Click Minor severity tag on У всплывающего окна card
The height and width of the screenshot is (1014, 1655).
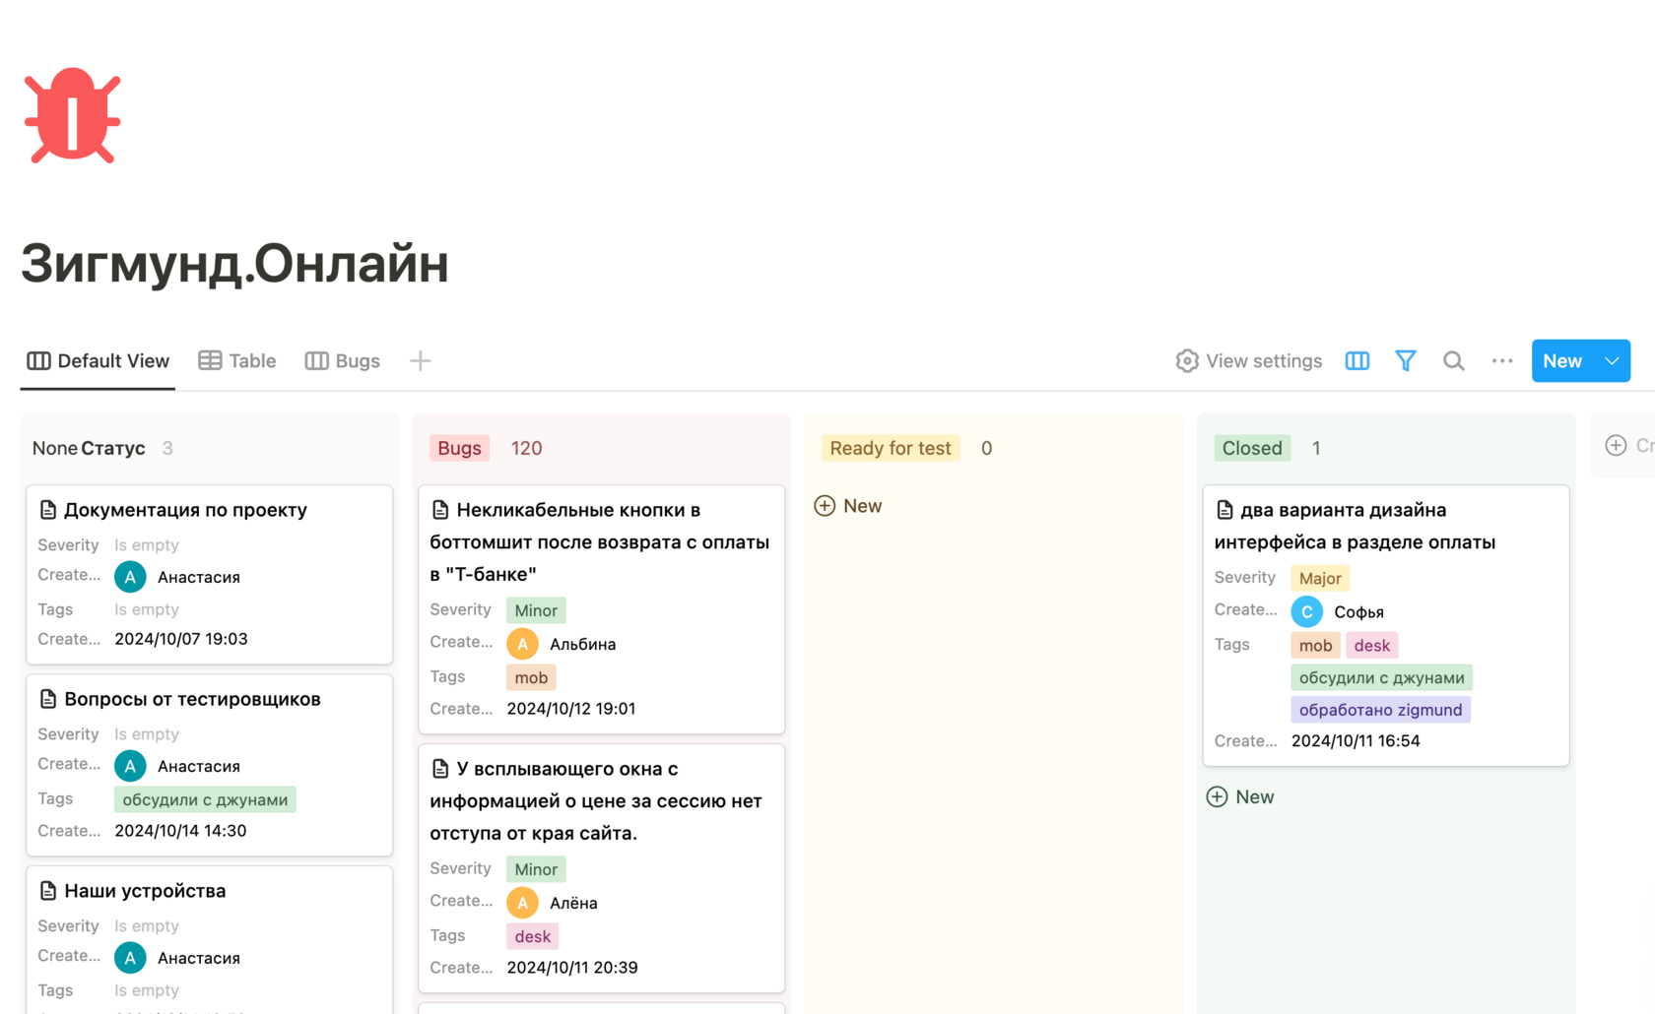tap(536, 869)
